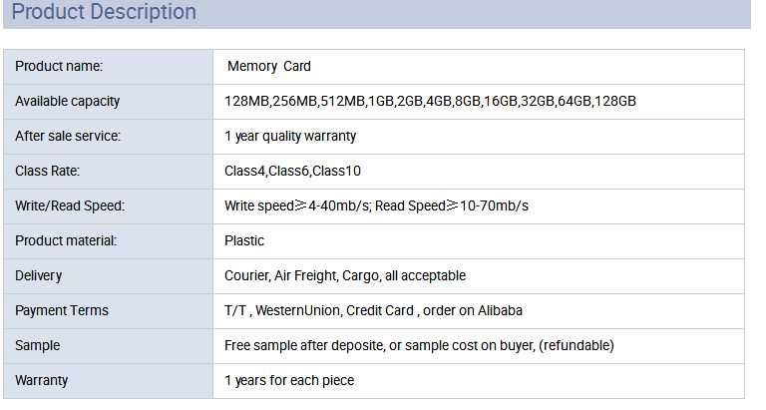Click the 'T/T, WesternUnion, Credit Card' text
This screenshot has height=410, width=766.
373,311
